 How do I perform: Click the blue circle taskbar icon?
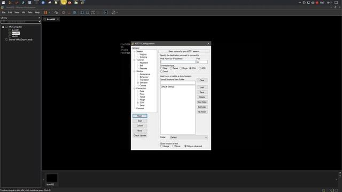pos(43,3)
